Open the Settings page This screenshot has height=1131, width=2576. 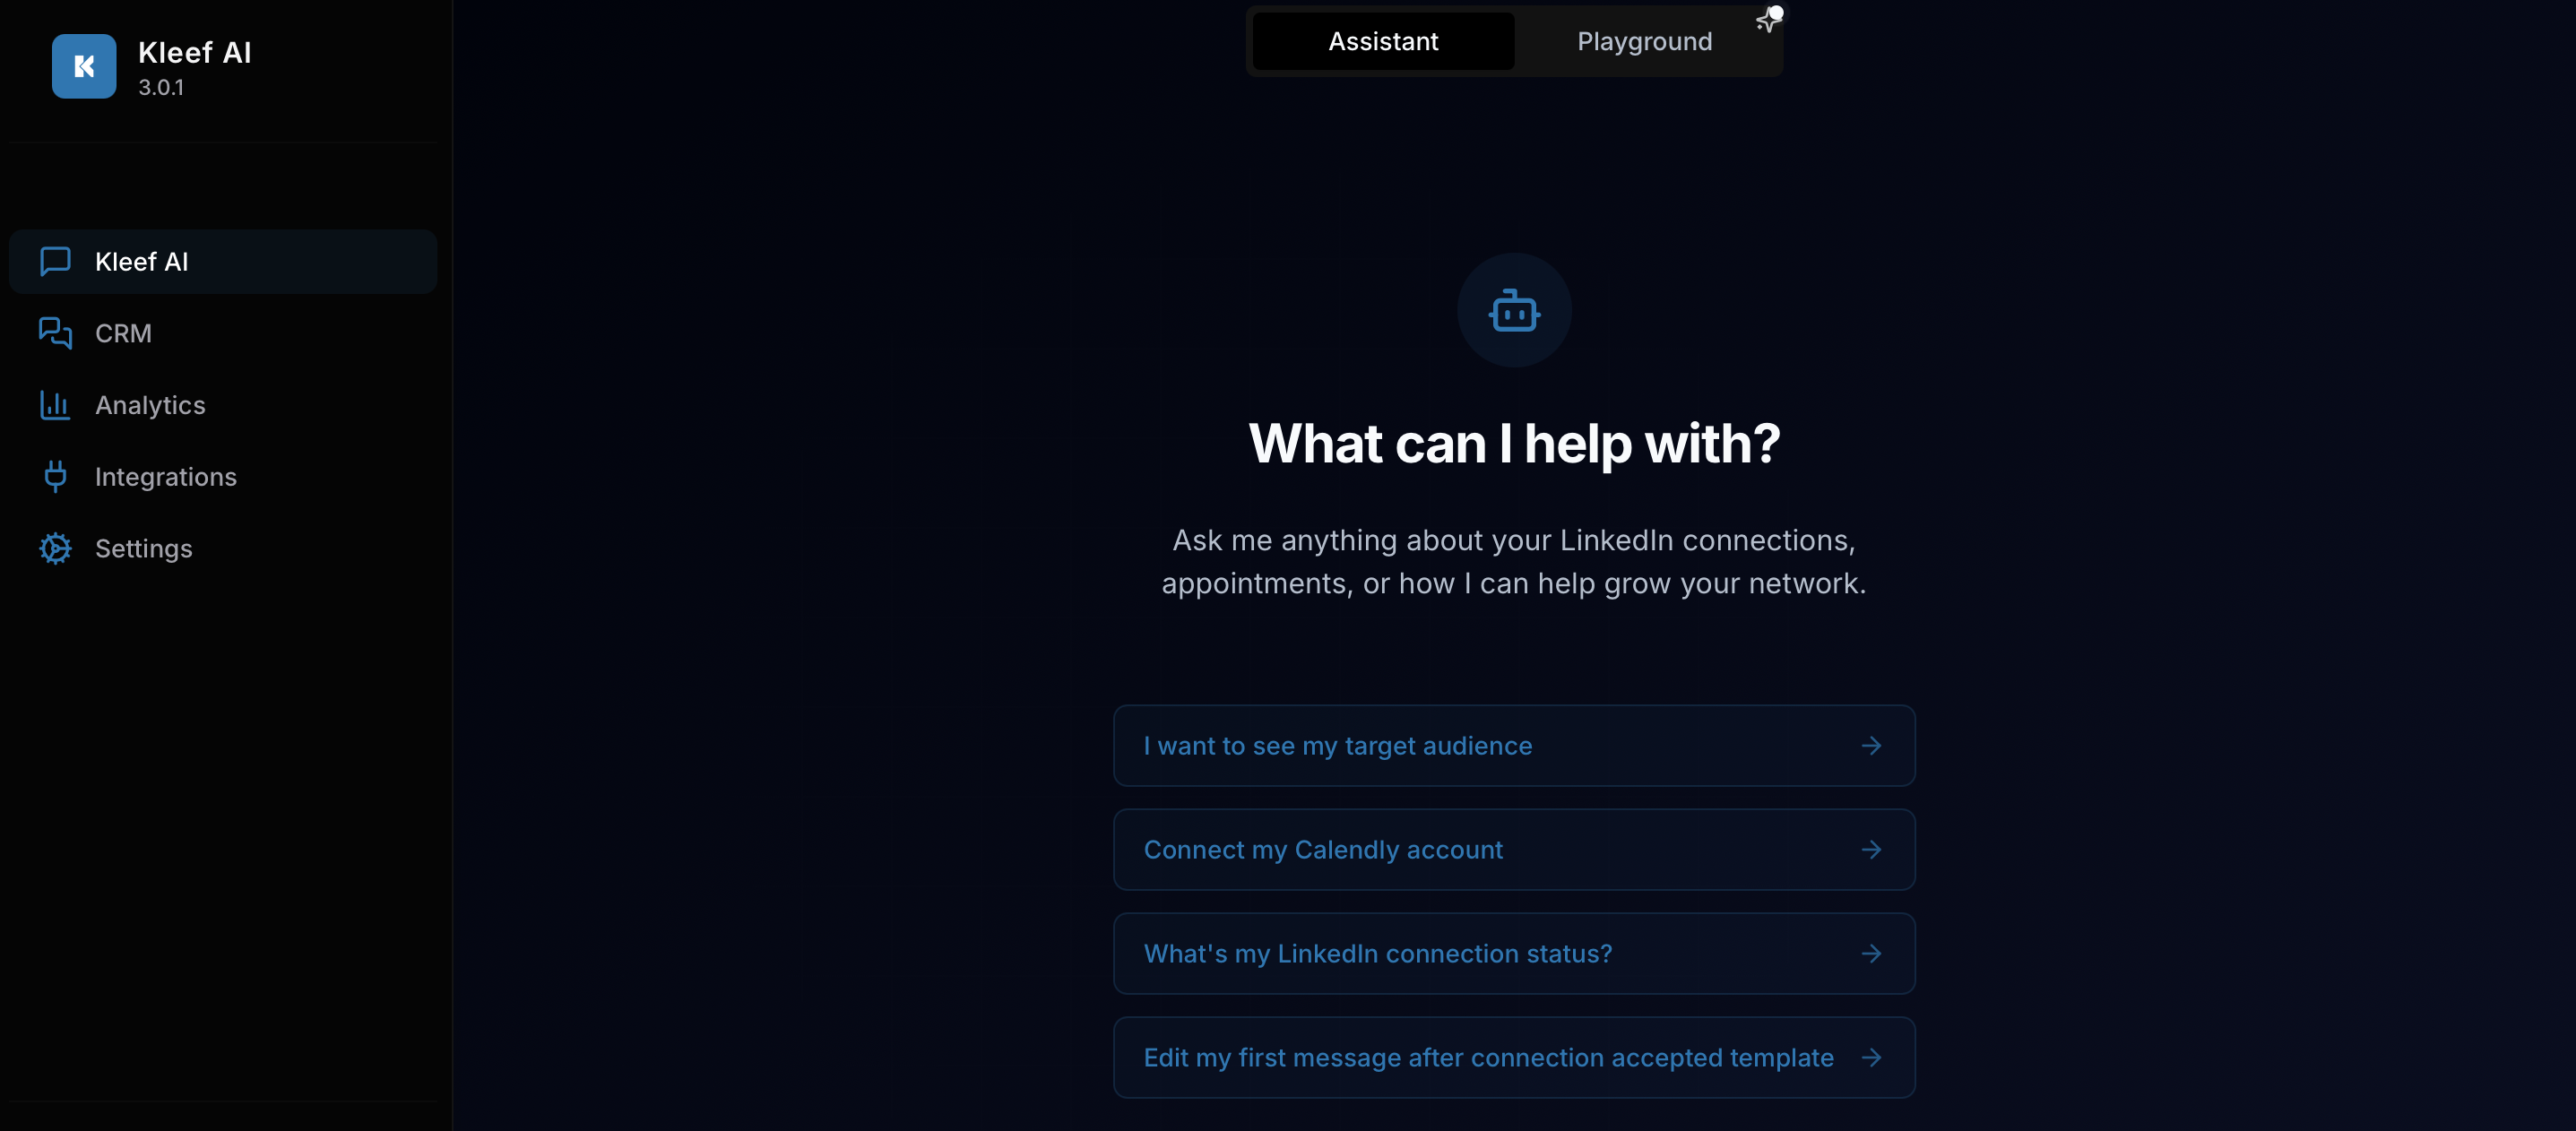point(144,548)
